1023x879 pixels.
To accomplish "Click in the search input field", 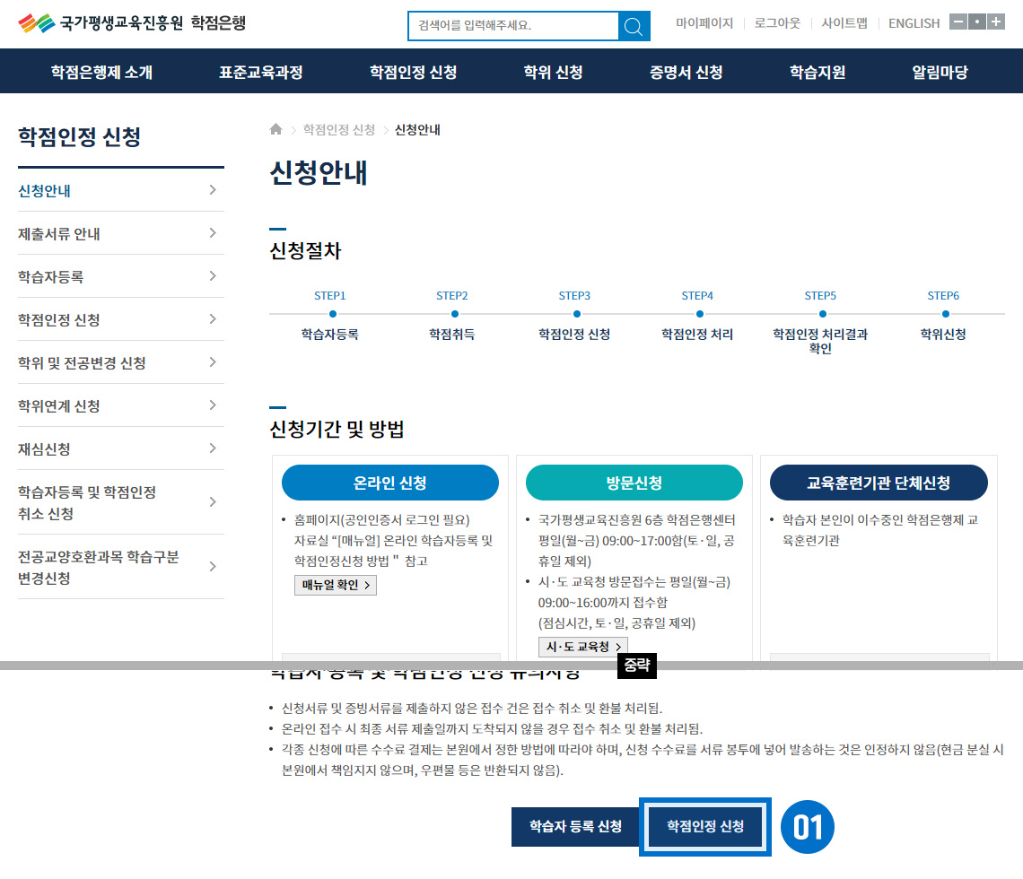I will coord(512,26).
